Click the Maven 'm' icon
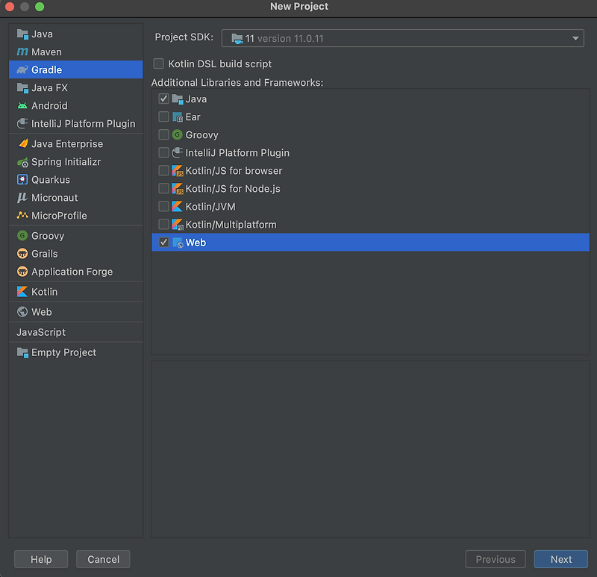Viewport: 597px width, 577px height. click(22, 52)
